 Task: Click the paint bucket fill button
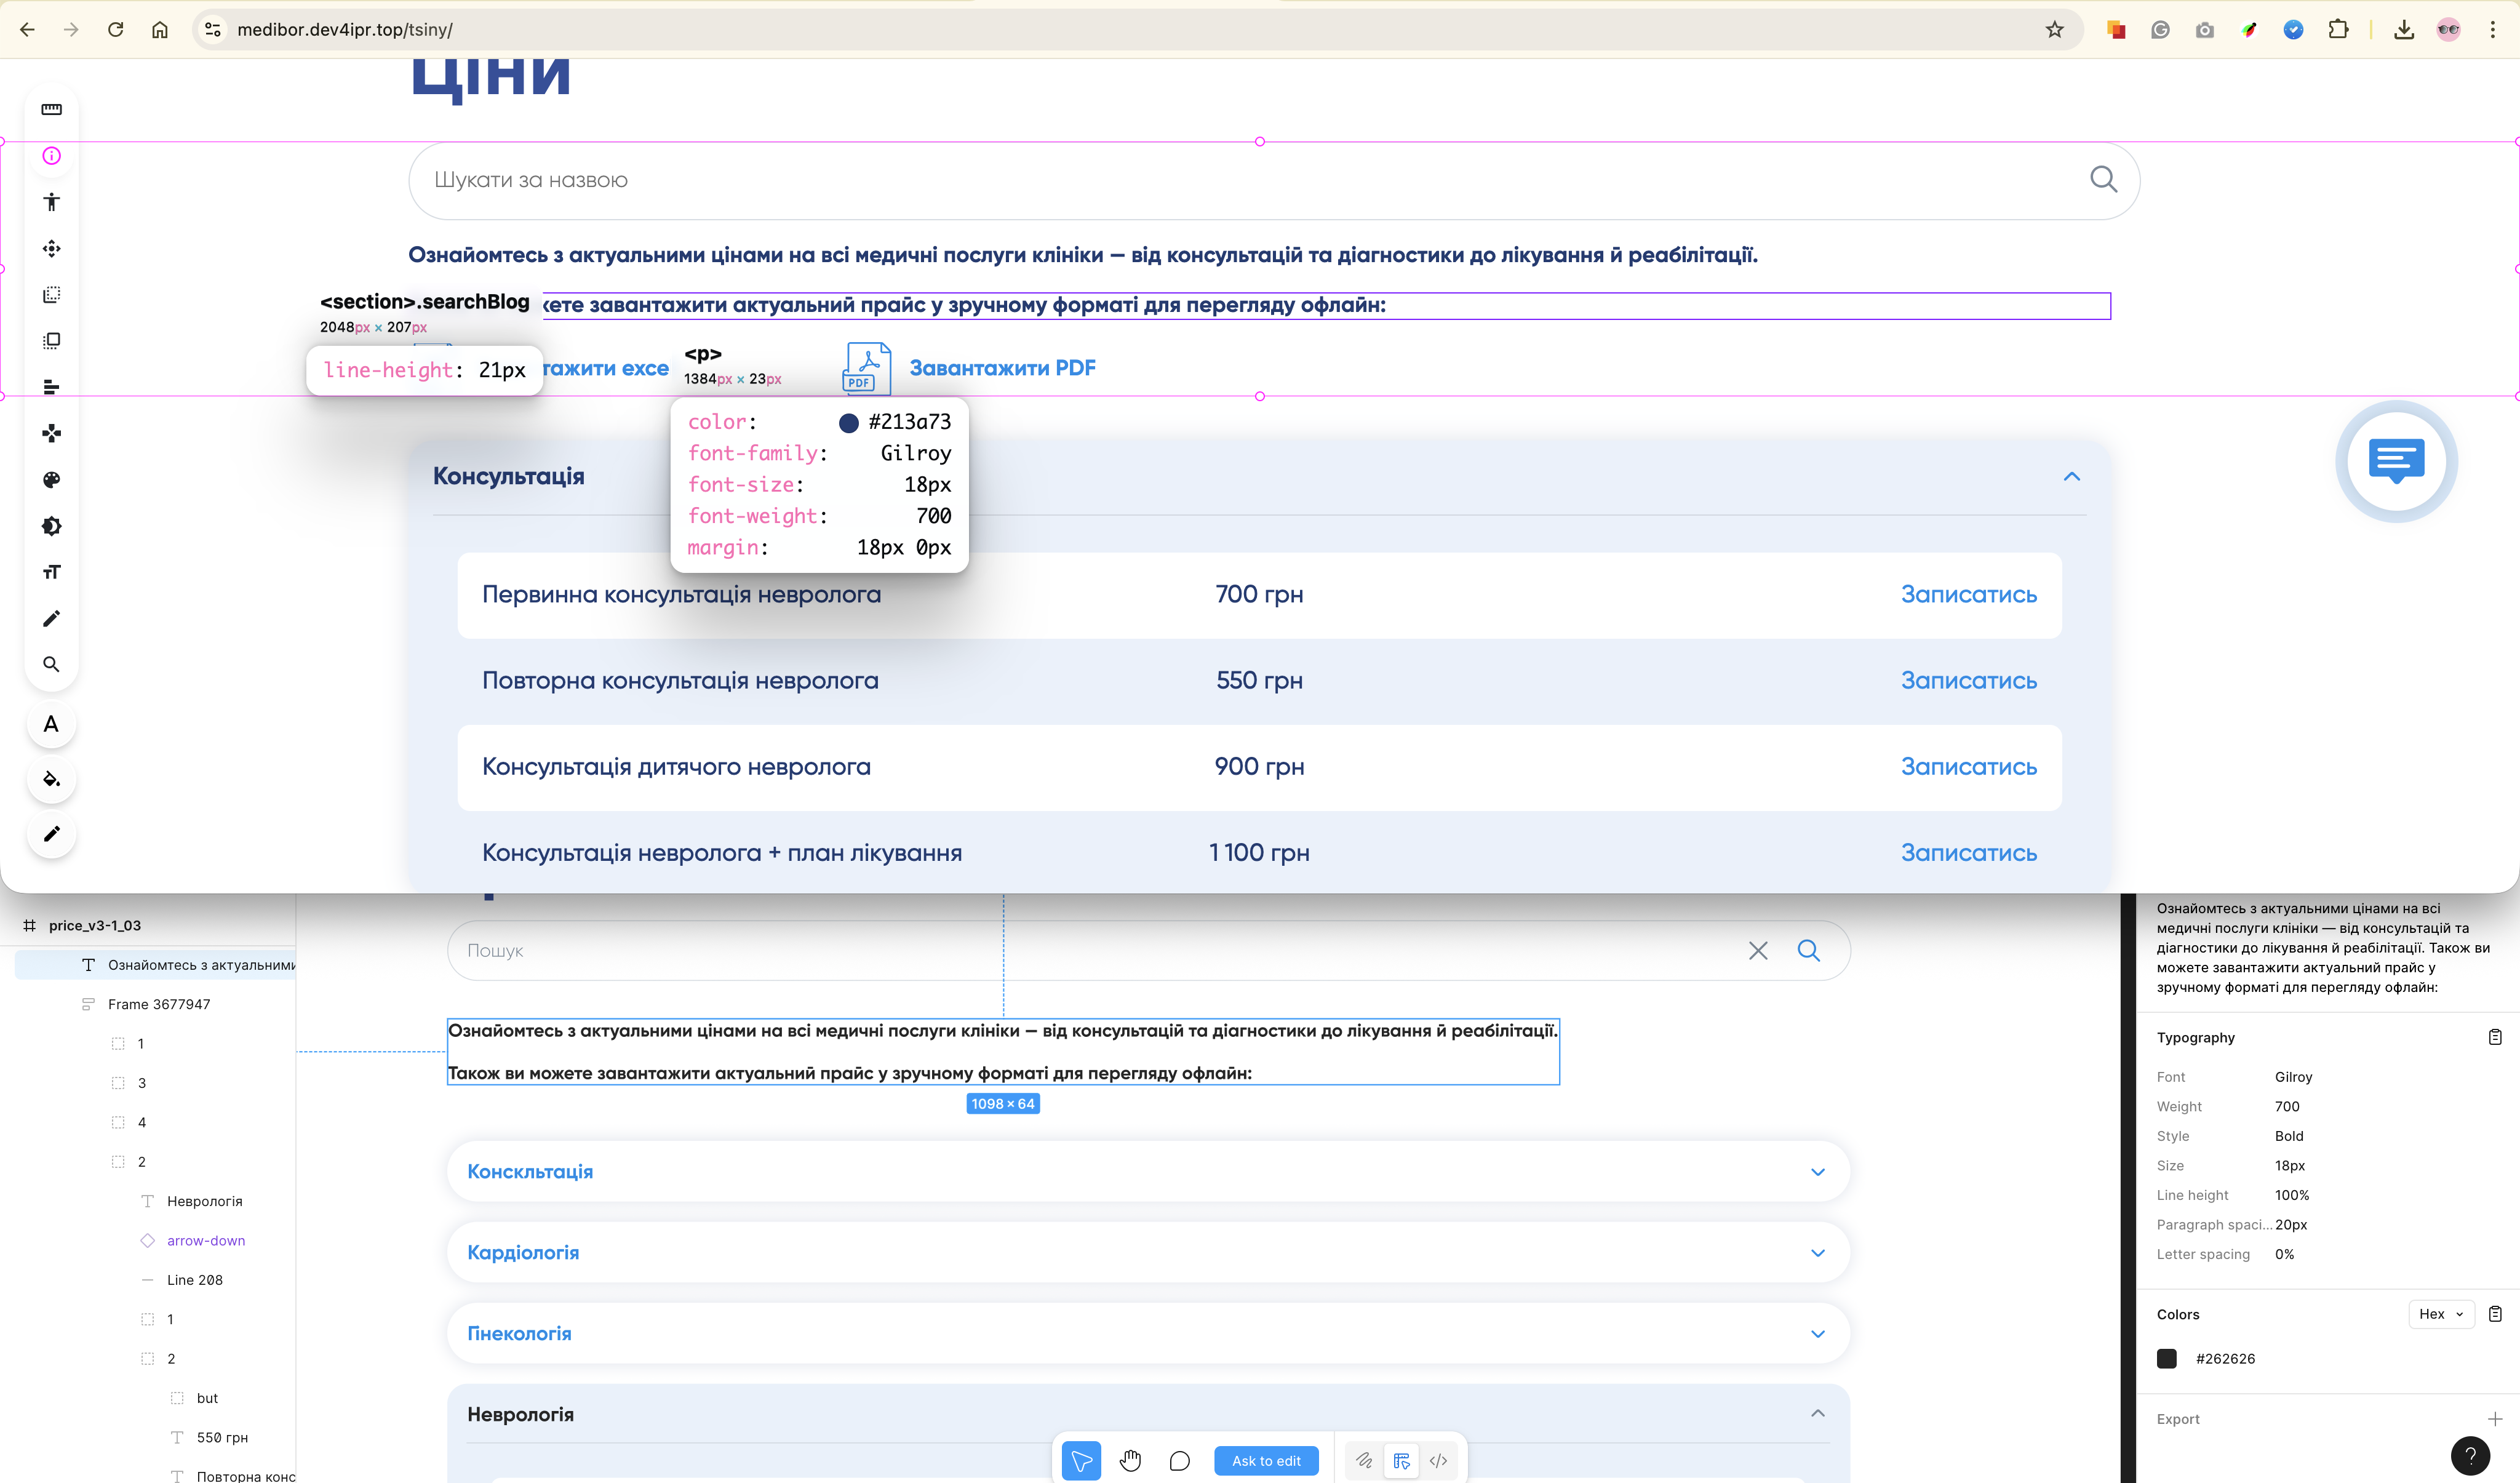click(51, 779)
